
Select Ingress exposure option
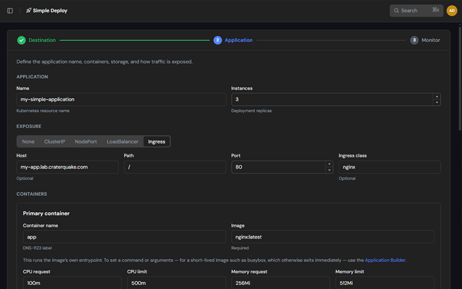pyautogui.click(x=157, y=141)
